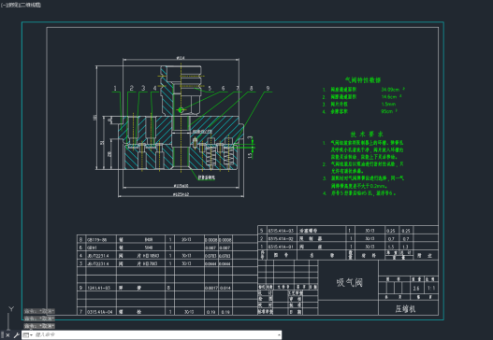Select balloon number 4 on the drawing
Image resolution: width=493 pixels, height=340 pixels.
click(154, 88)
